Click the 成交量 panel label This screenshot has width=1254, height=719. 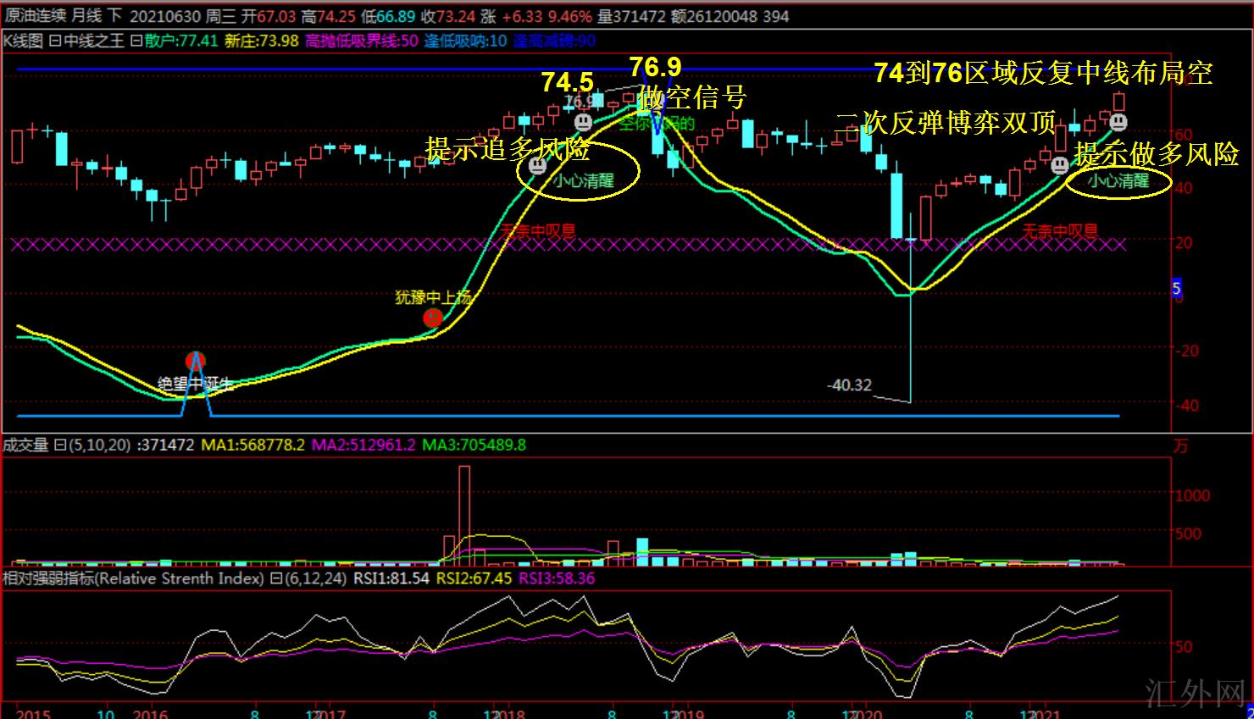[x=25, y=445]
